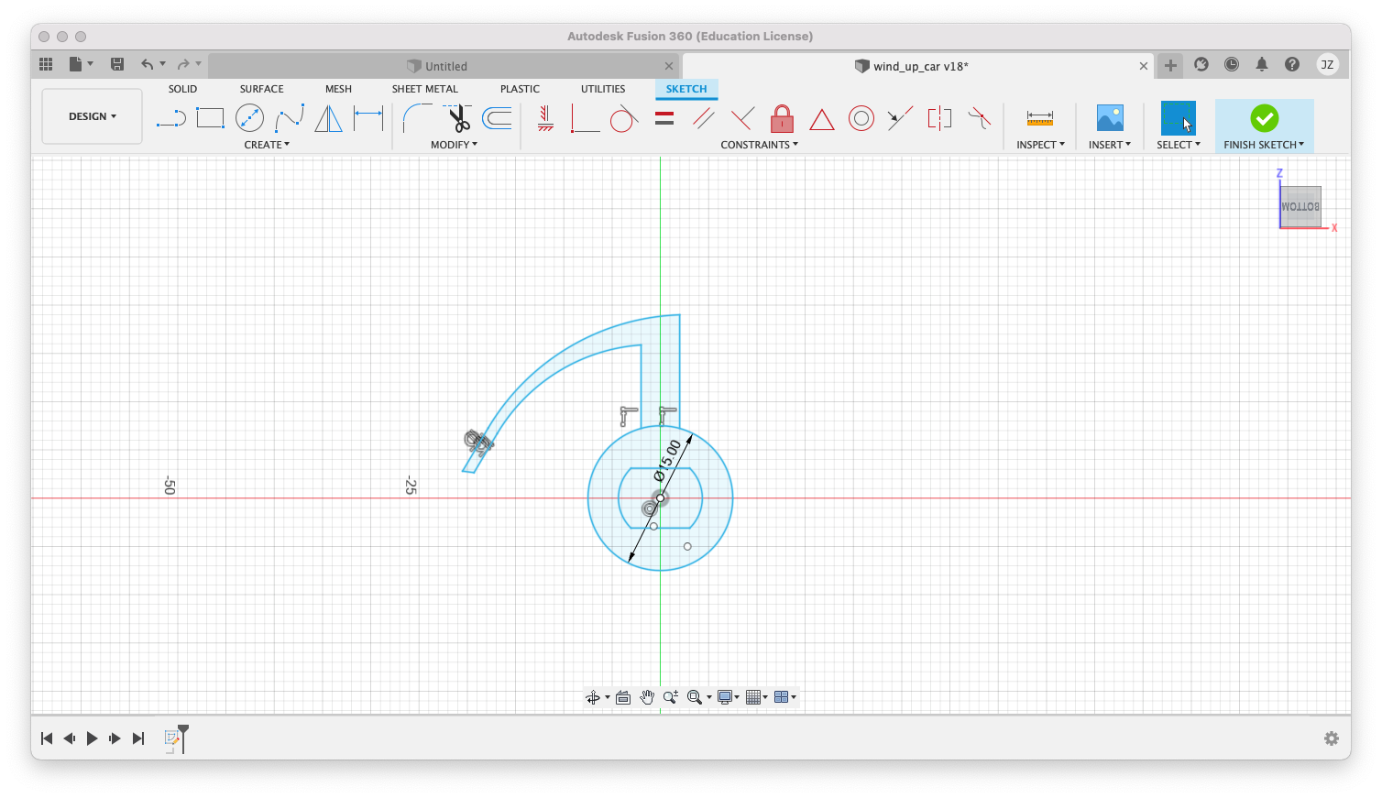The height and width of the screenshot is (798, 1382).
Task: Apply the MidPoint triangle constraint
Action: click(x=822, y=119)
